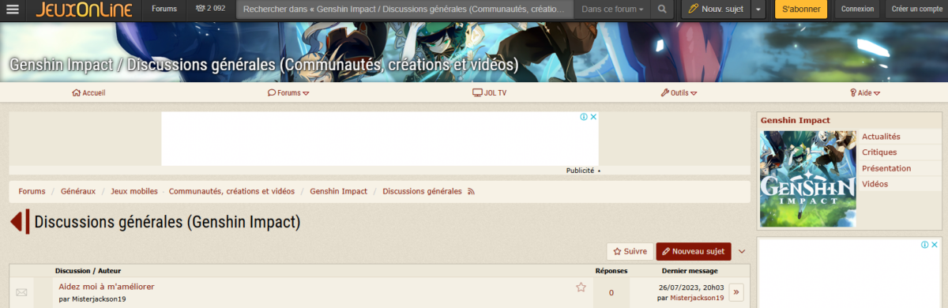Expand the 'Dans ce forum' scope dropdown
The height and width of the screenshot is (308, 948).
tap(612, 9)
